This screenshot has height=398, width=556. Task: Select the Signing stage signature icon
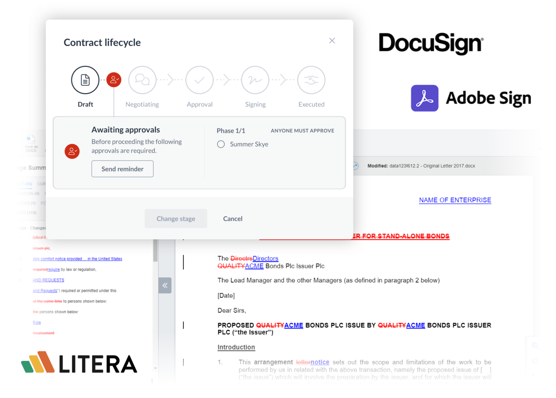[255, 80]
